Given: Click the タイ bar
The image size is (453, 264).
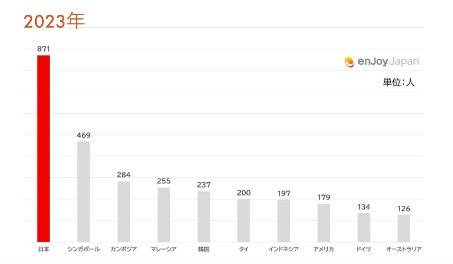Looking at the screenshot, I should pyautogui.click(x=244, y=220).
